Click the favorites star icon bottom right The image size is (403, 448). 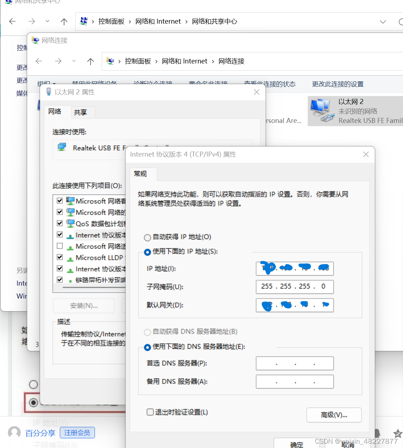point(397,434)
